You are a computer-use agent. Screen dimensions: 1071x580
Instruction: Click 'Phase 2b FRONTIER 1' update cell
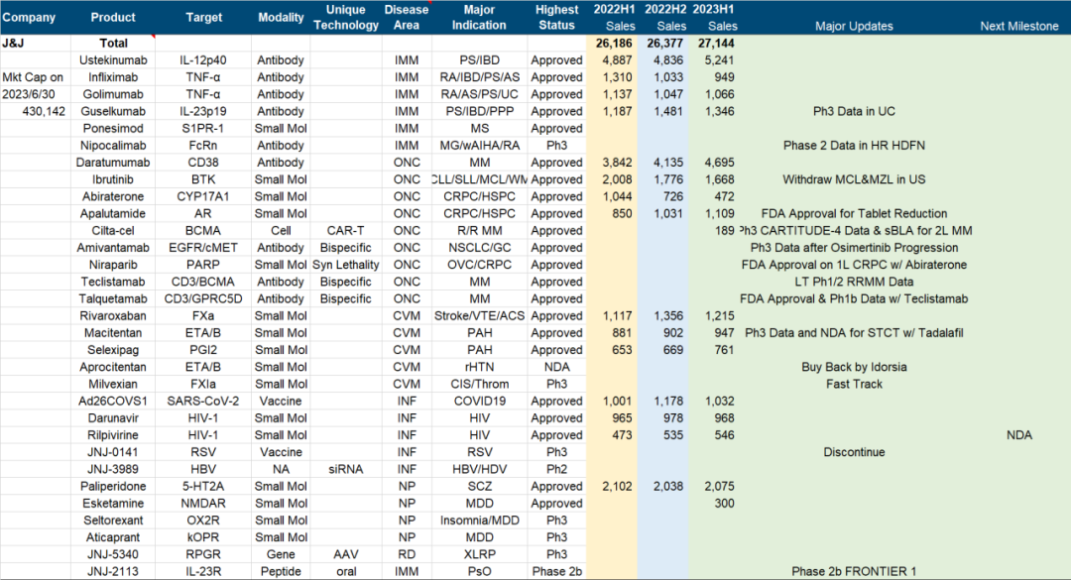pyautogui.click(x=854, y=572)
